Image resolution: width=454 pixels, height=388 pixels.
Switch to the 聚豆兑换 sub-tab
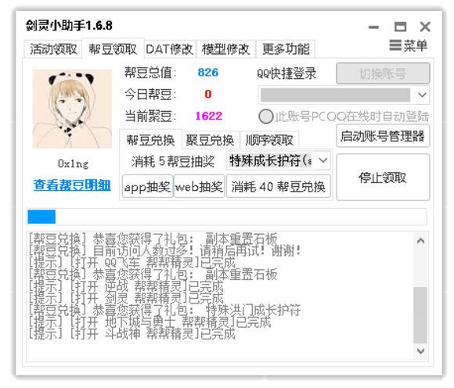click(x=211, y=140)
